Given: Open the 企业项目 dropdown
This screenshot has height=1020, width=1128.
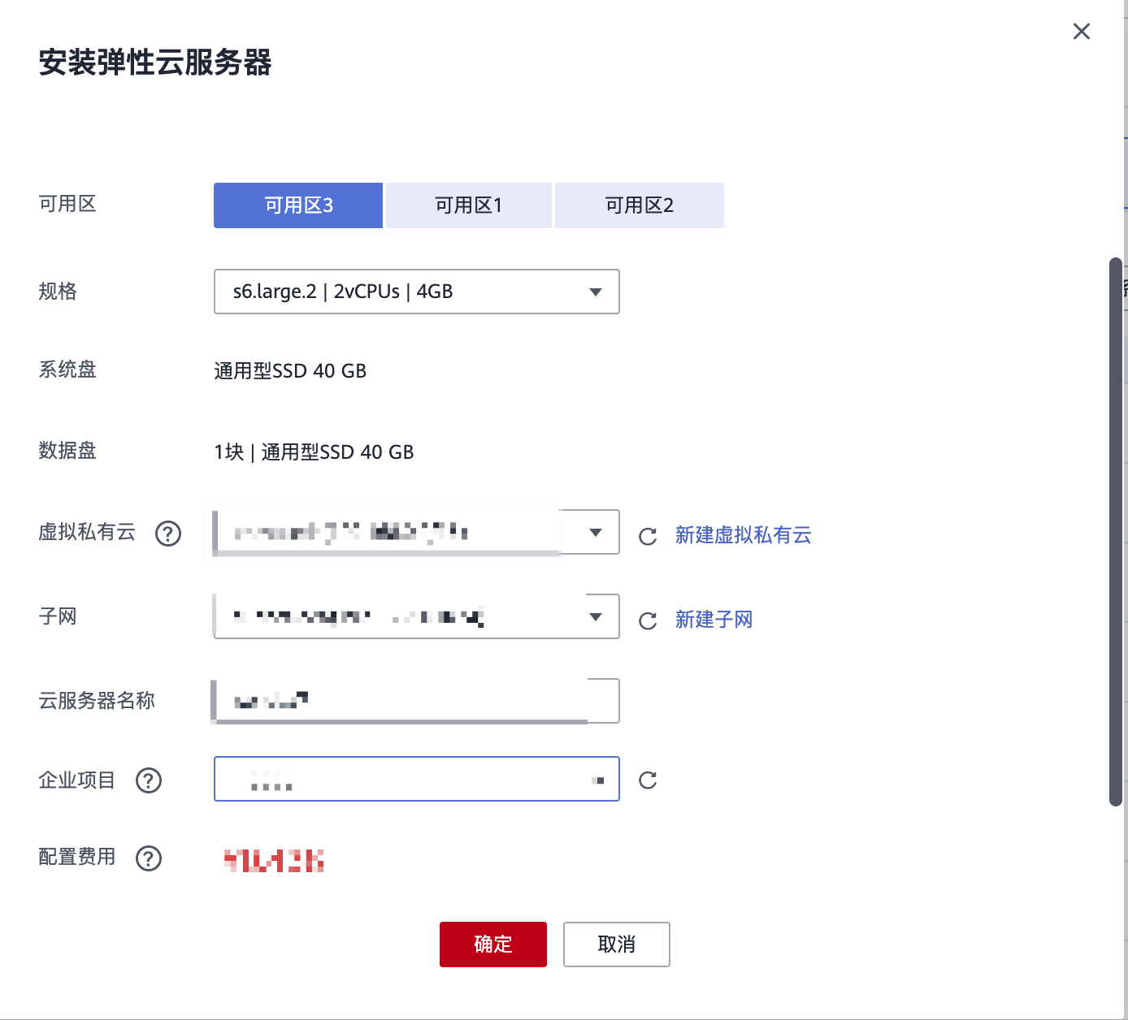Looking at the screenshot, I should coord(416,780).
